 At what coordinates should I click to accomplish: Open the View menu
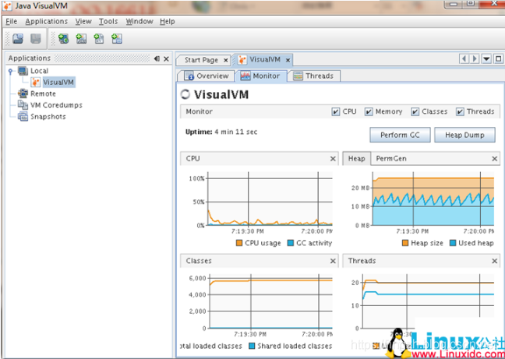tap(83, 22)
